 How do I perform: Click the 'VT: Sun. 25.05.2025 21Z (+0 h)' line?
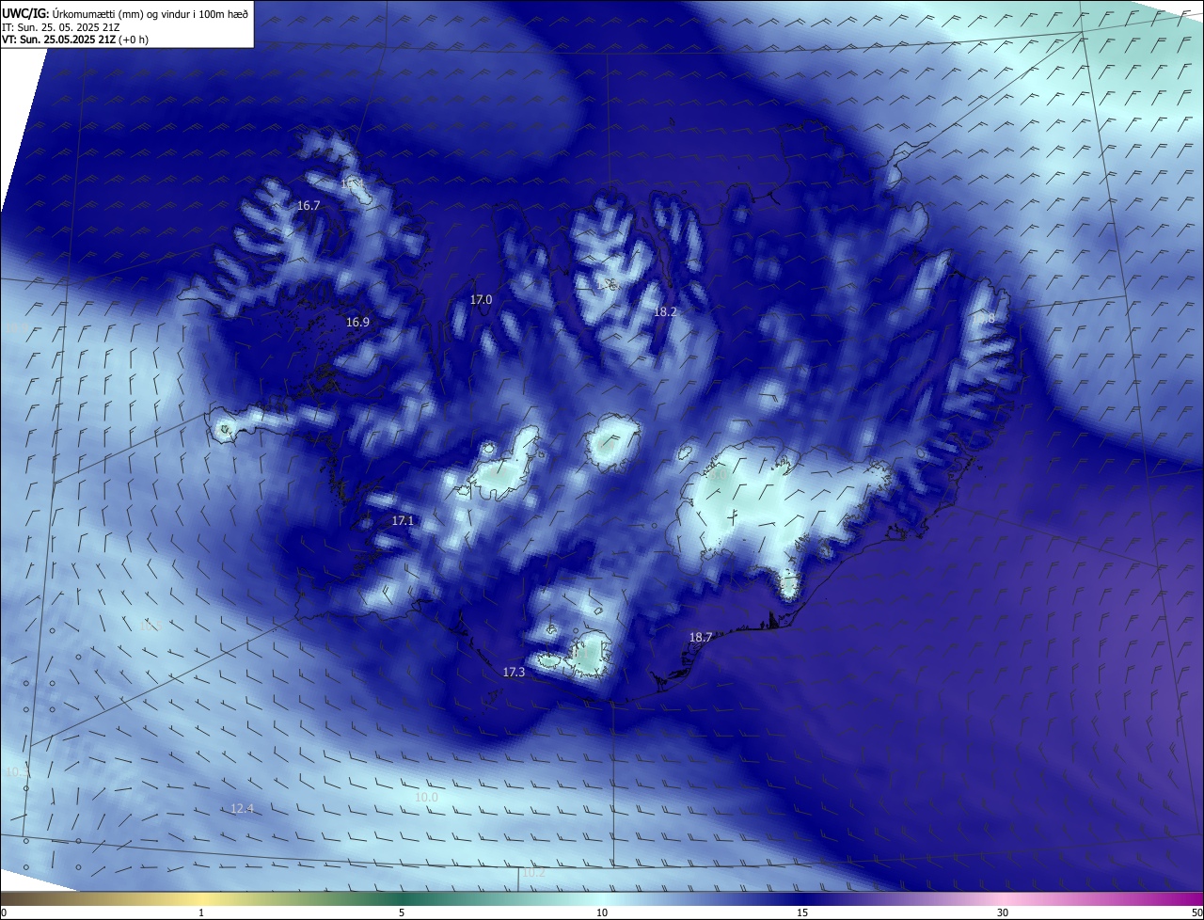point(75,40)
